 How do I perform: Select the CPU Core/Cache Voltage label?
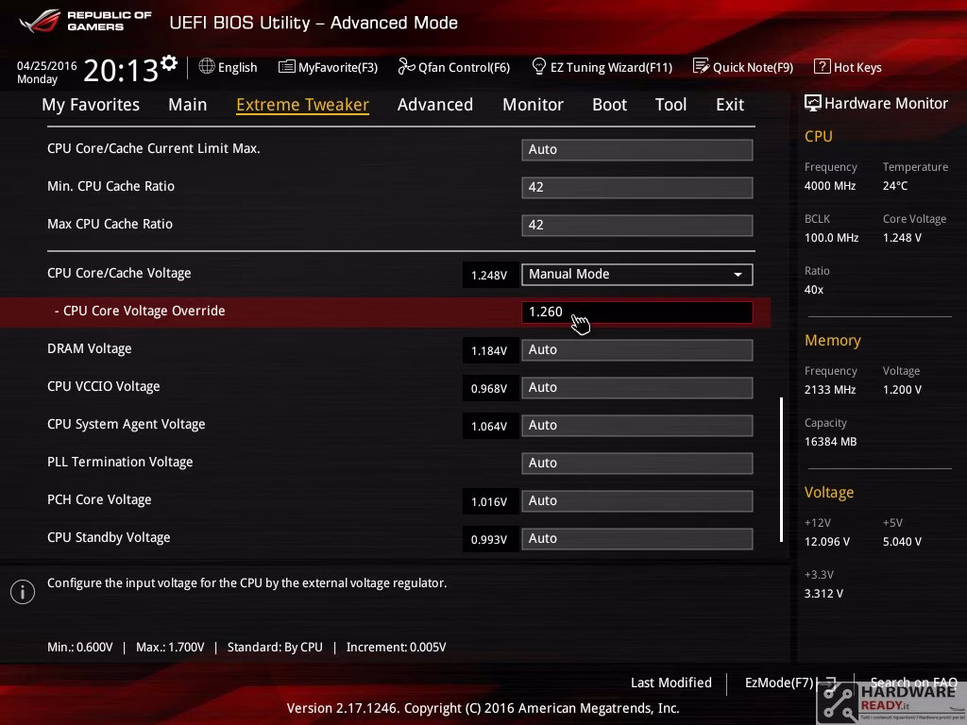[x=119, y=273]
